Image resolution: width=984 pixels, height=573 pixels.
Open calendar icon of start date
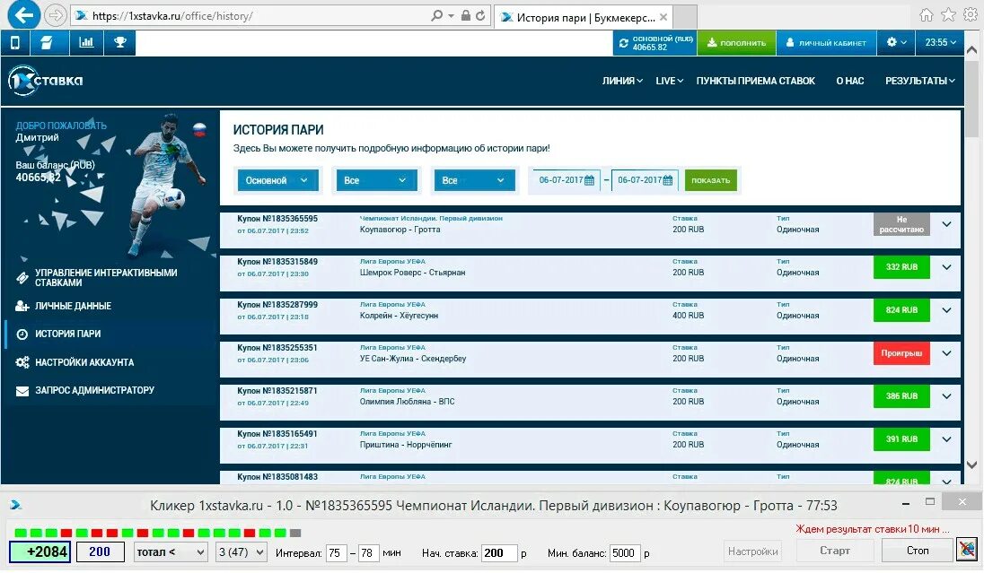pos(589,180)
